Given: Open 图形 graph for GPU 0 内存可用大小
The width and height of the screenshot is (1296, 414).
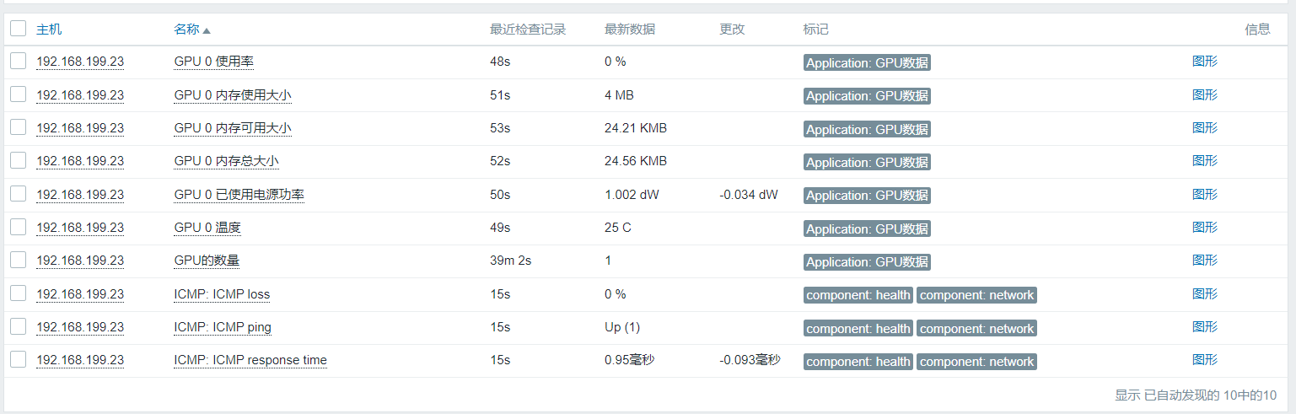Looking at the screenshot, I should coord(1204,128).
